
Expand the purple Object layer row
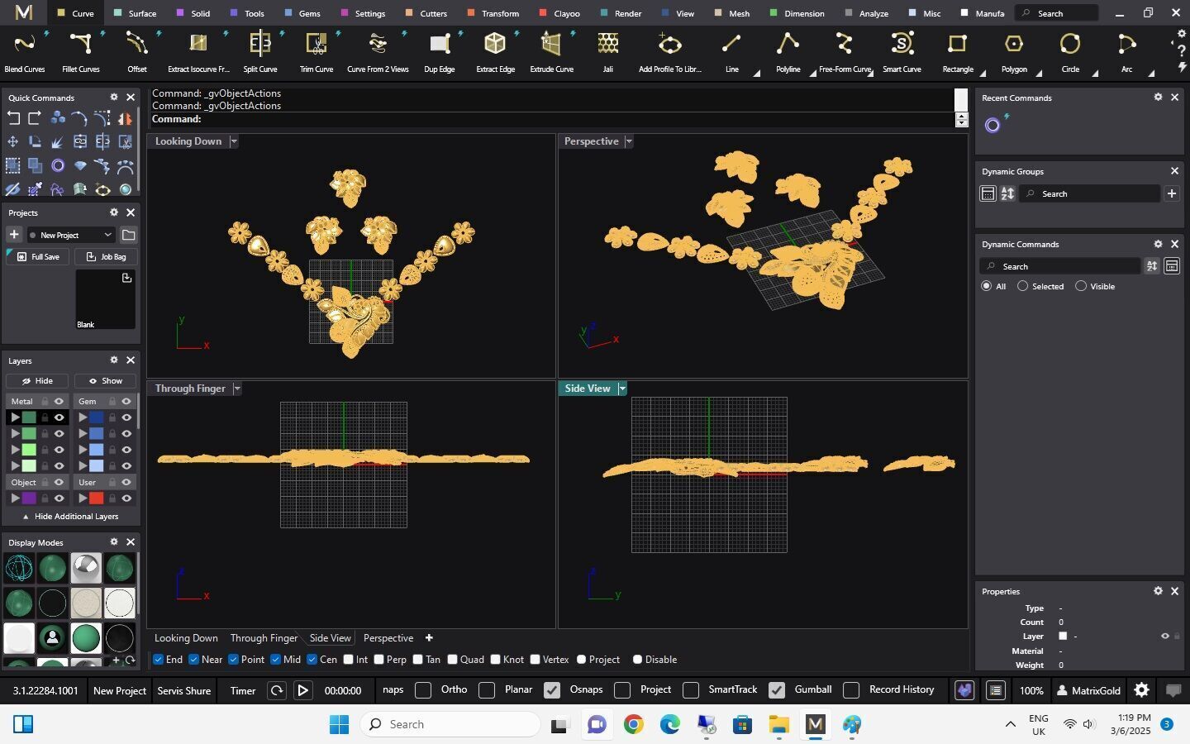click(15, 498)
